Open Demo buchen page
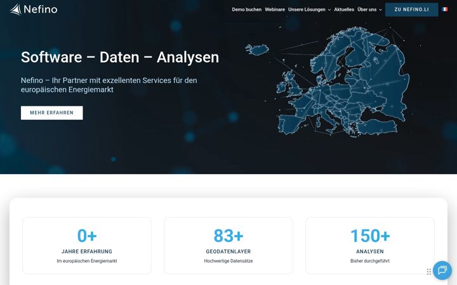457x285 pixels. (x=246, y=9)
